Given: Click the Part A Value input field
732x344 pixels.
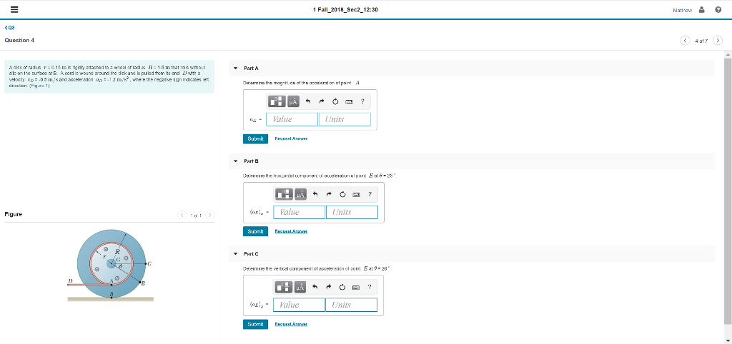Looking at the screenshot, I should 292,119.
